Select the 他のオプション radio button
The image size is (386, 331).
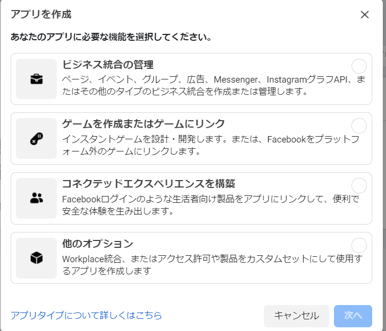coord(359,245)
